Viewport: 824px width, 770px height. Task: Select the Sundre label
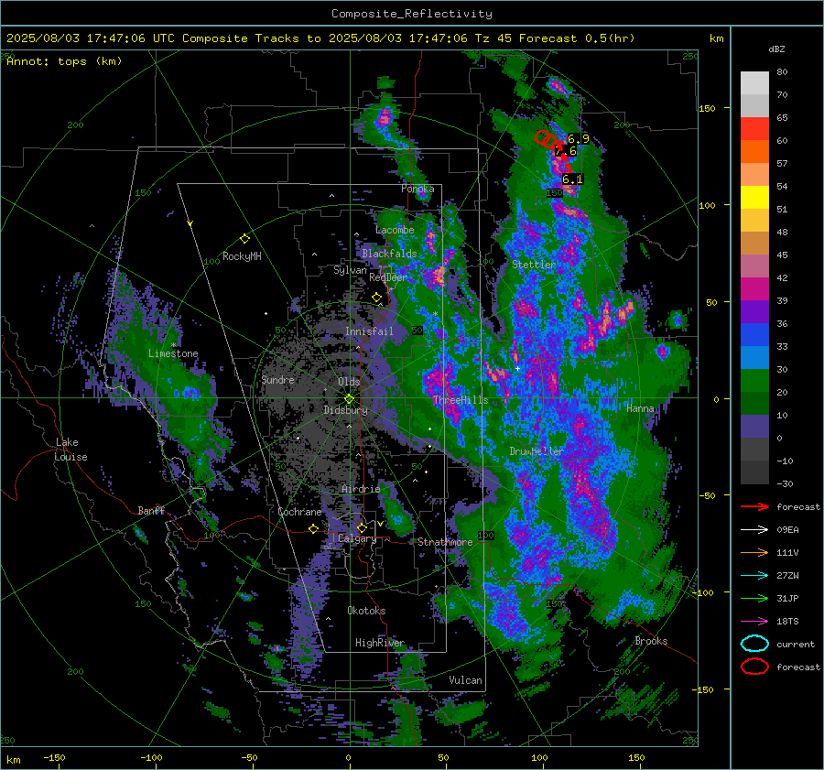(278, 380)
